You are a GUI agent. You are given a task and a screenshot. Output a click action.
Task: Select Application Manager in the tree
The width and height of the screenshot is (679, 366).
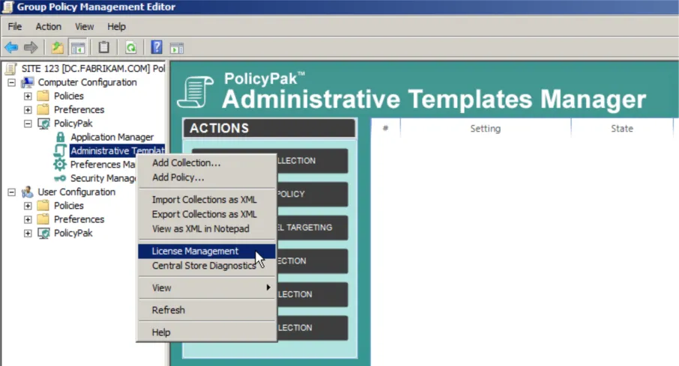(112, 137)
